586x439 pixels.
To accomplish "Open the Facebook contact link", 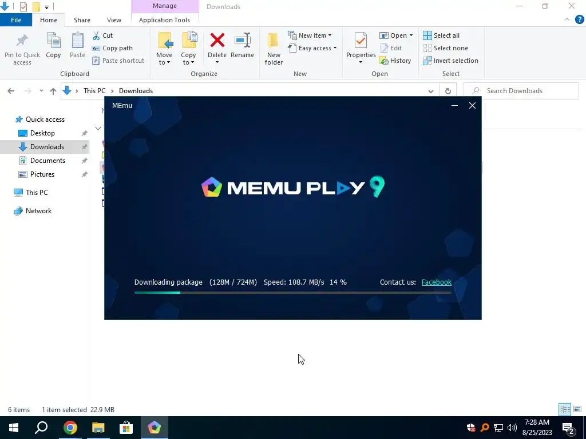I will [437, 282].
